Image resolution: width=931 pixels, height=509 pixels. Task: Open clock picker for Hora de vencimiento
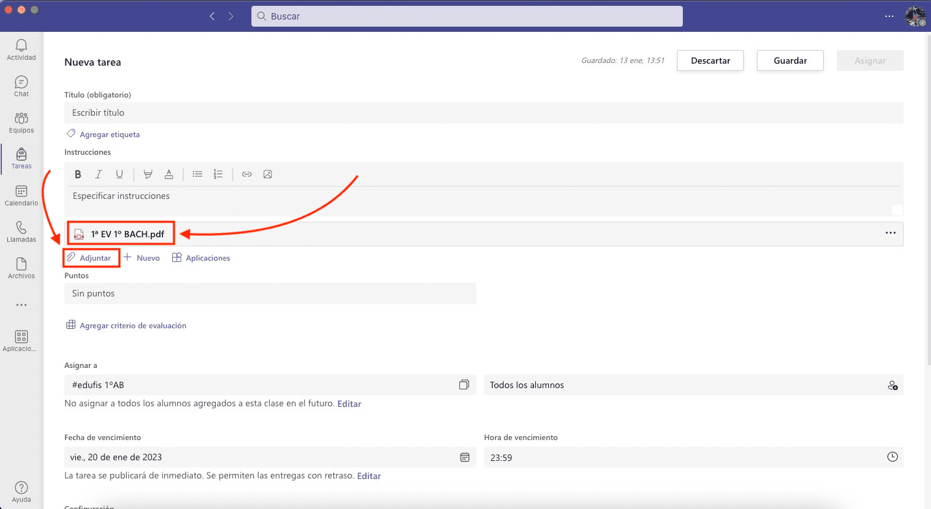893,457
